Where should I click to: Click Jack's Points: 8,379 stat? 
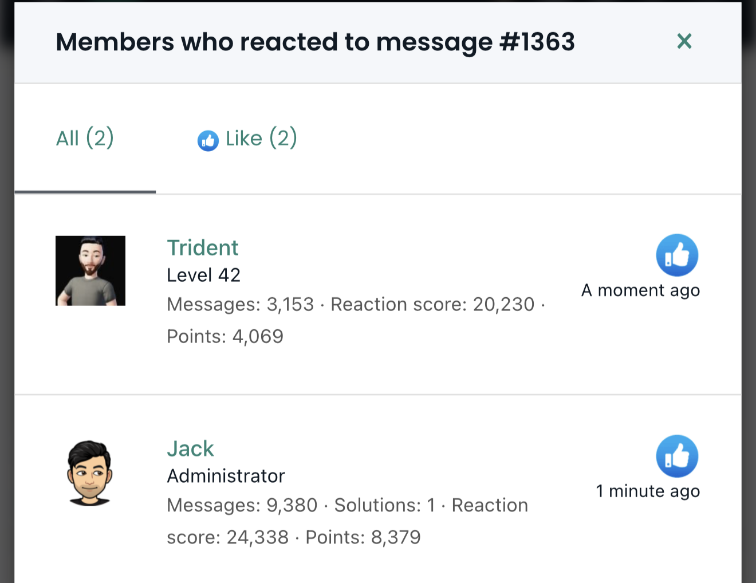363,537
